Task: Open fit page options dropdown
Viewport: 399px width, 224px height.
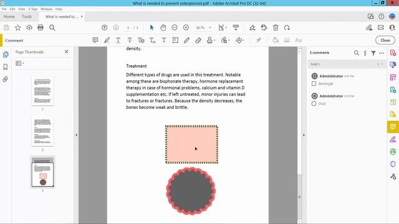Action: click(223, 27)
